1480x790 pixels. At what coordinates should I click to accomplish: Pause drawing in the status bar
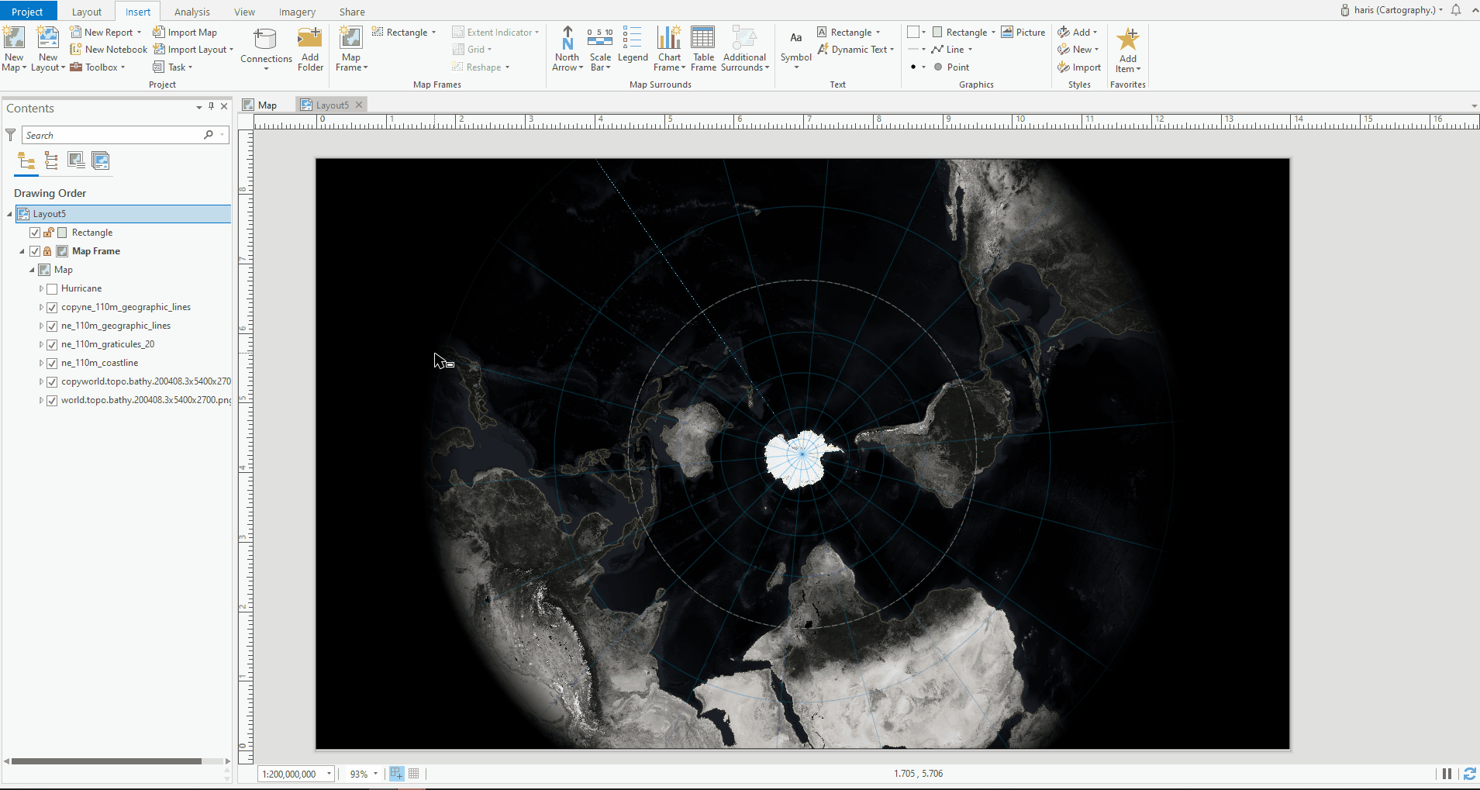click(1447, 774)
